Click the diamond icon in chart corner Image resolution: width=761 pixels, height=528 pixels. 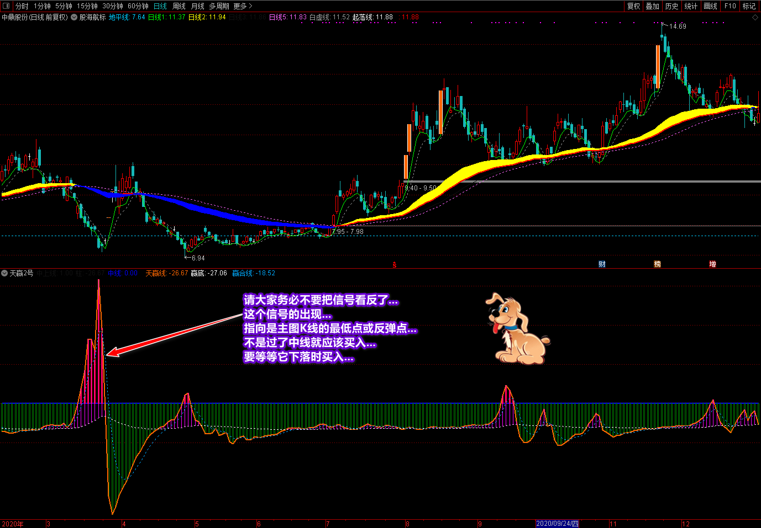[755, 18]
